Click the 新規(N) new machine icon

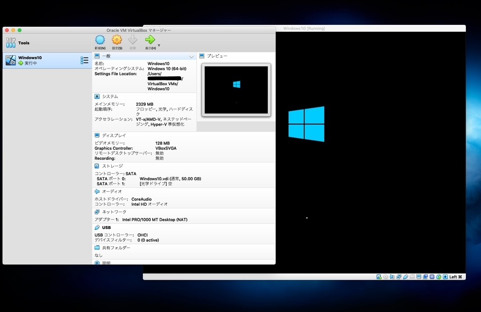(x=100, y=40)
